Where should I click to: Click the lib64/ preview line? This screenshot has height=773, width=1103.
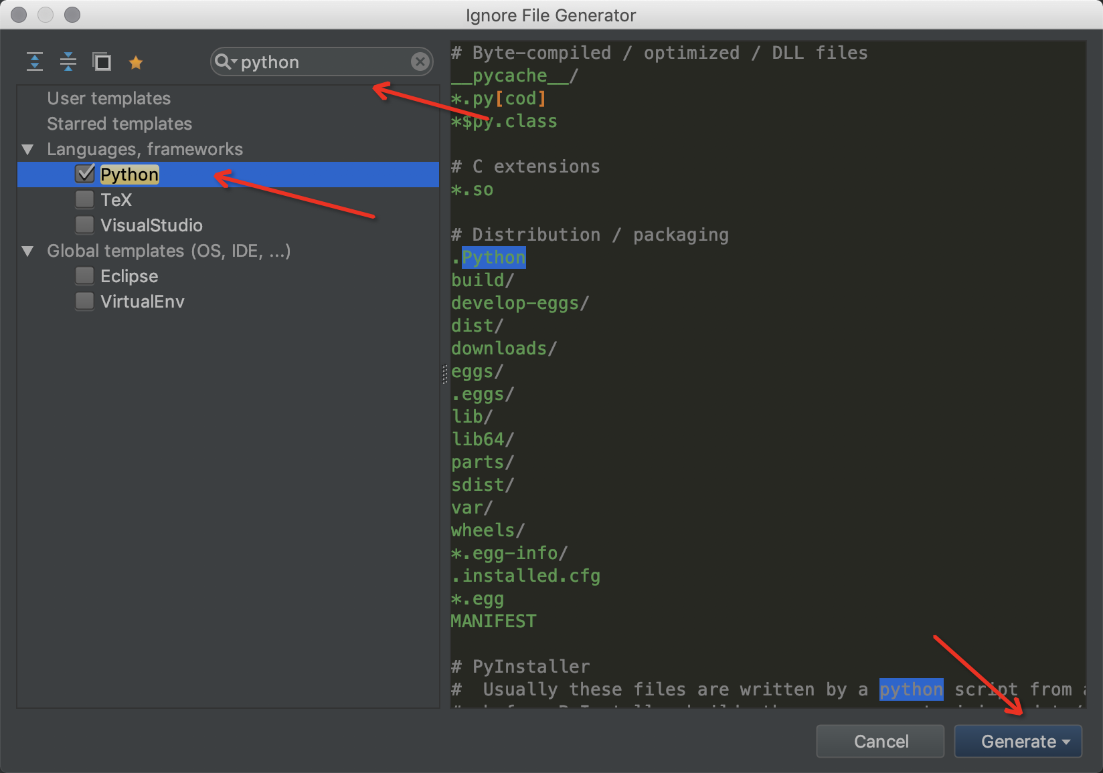click(x=483, y=439)
